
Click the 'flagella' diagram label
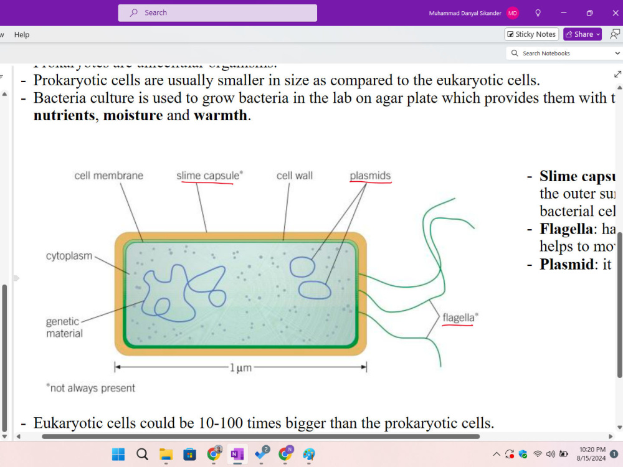click(460, 318)
